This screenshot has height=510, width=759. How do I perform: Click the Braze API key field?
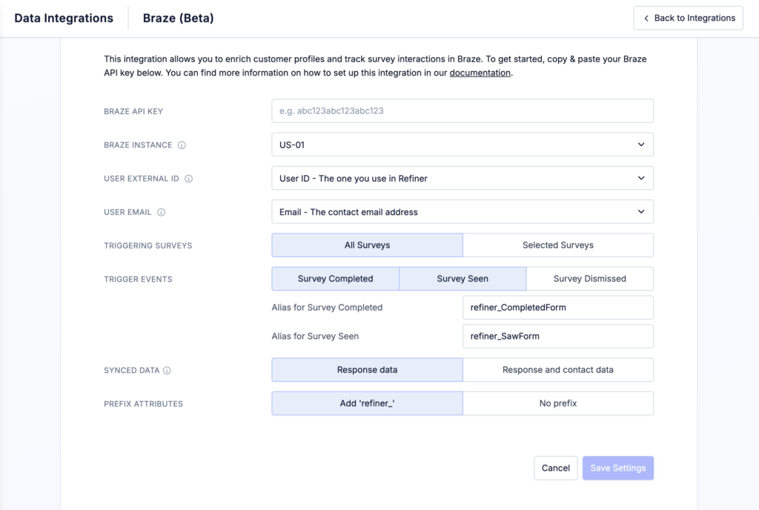coord(462,111)
